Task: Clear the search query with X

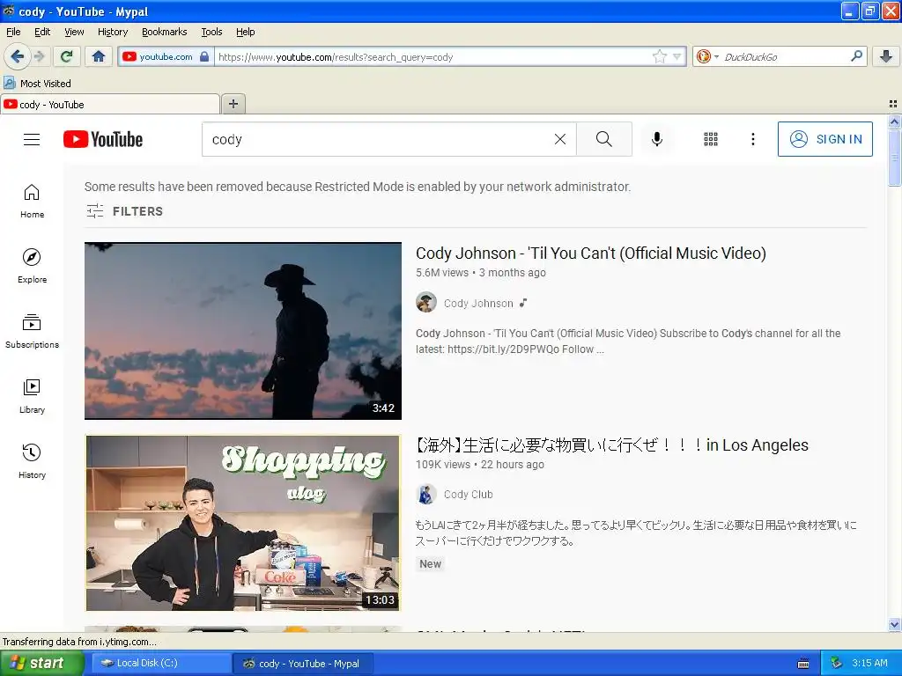Action: (x=559, y=139)
